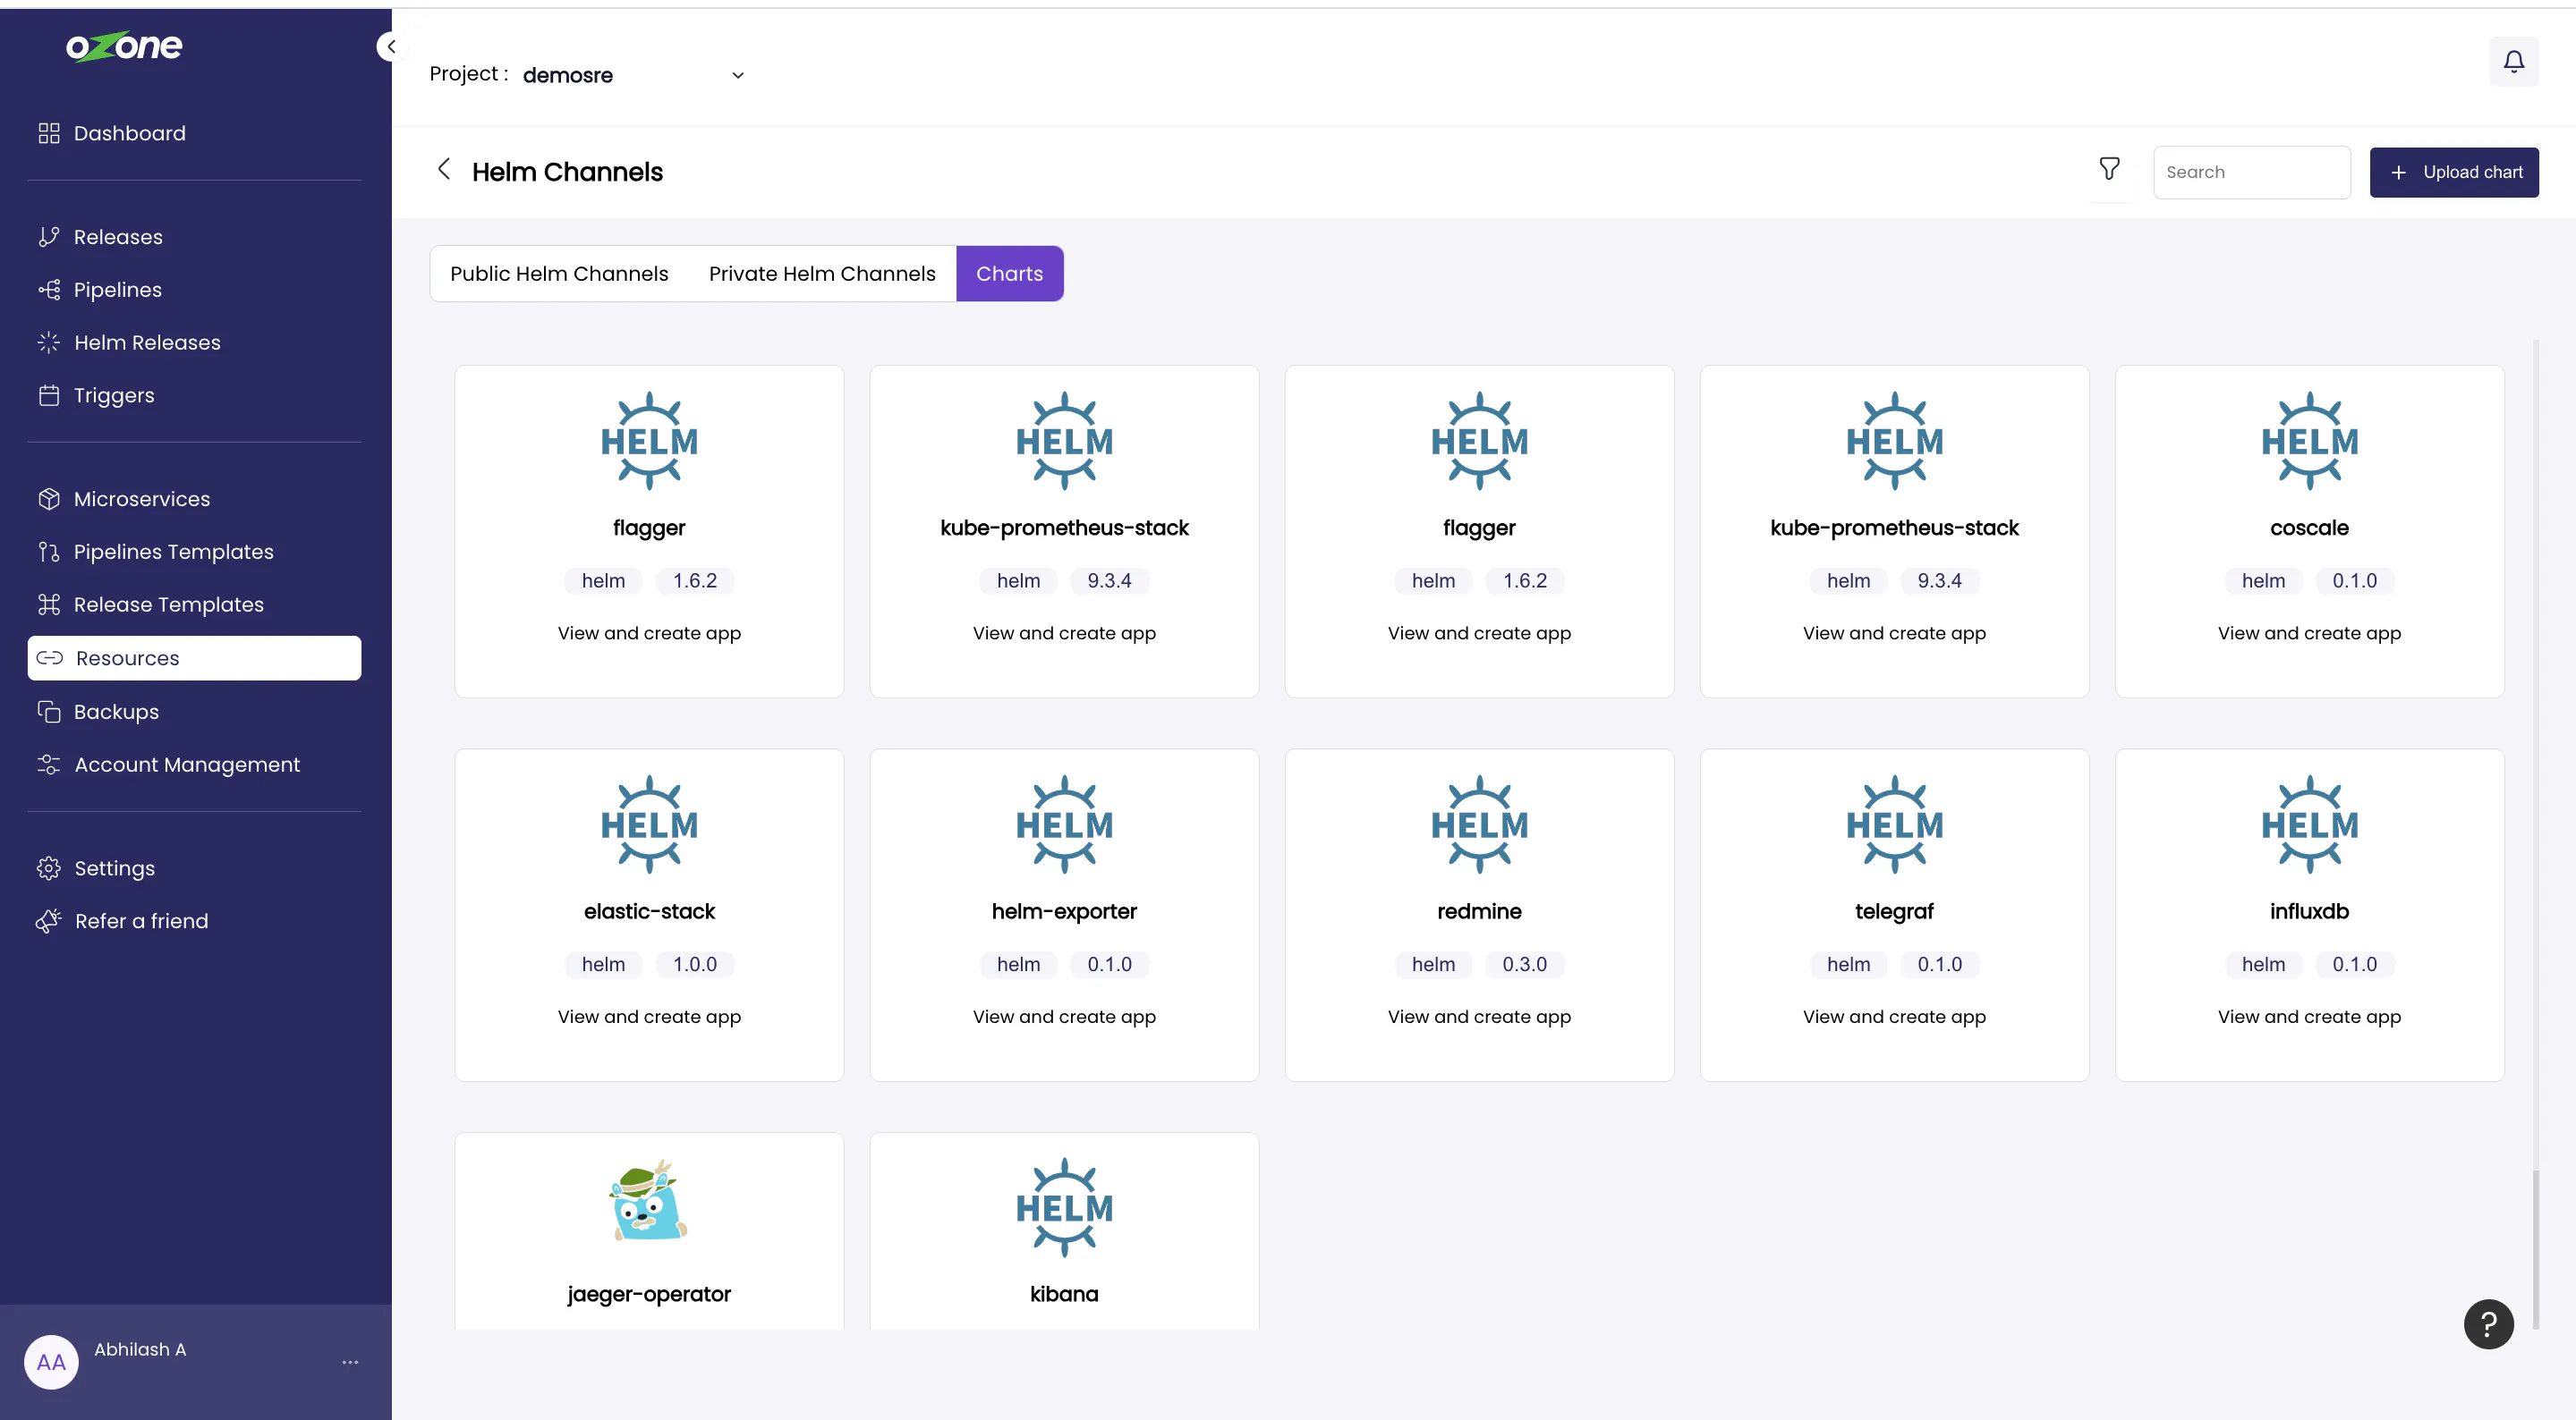Click the notification bell icon
Image resolution: width=2576 pixels, height=1420 pixels.
2513,62
